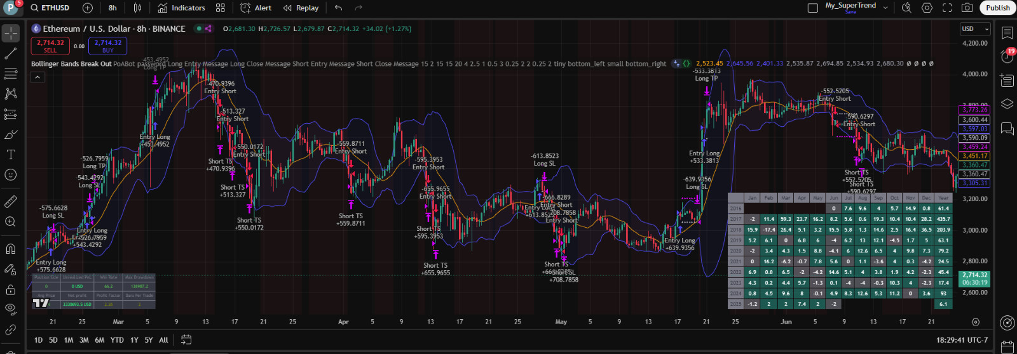
Task: Publish the chart idea
Action: pyautogui.click(x=997, y=8)
